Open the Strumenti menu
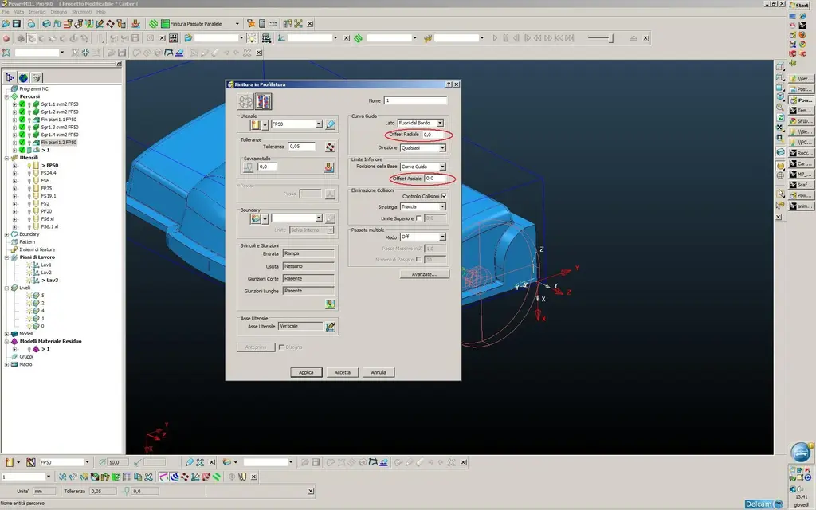Image resolution: width=816 pixels, height=510 pixels. click(83, 12)
